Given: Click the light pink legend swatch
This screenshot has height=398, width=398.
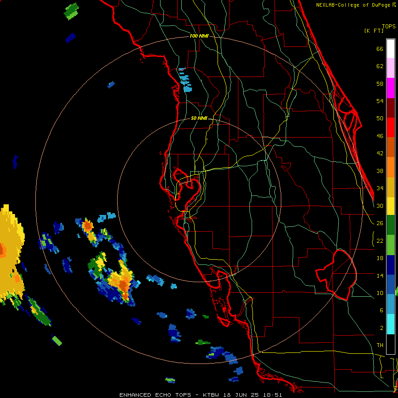Looking at the screenshot, I should click(390, 68).
